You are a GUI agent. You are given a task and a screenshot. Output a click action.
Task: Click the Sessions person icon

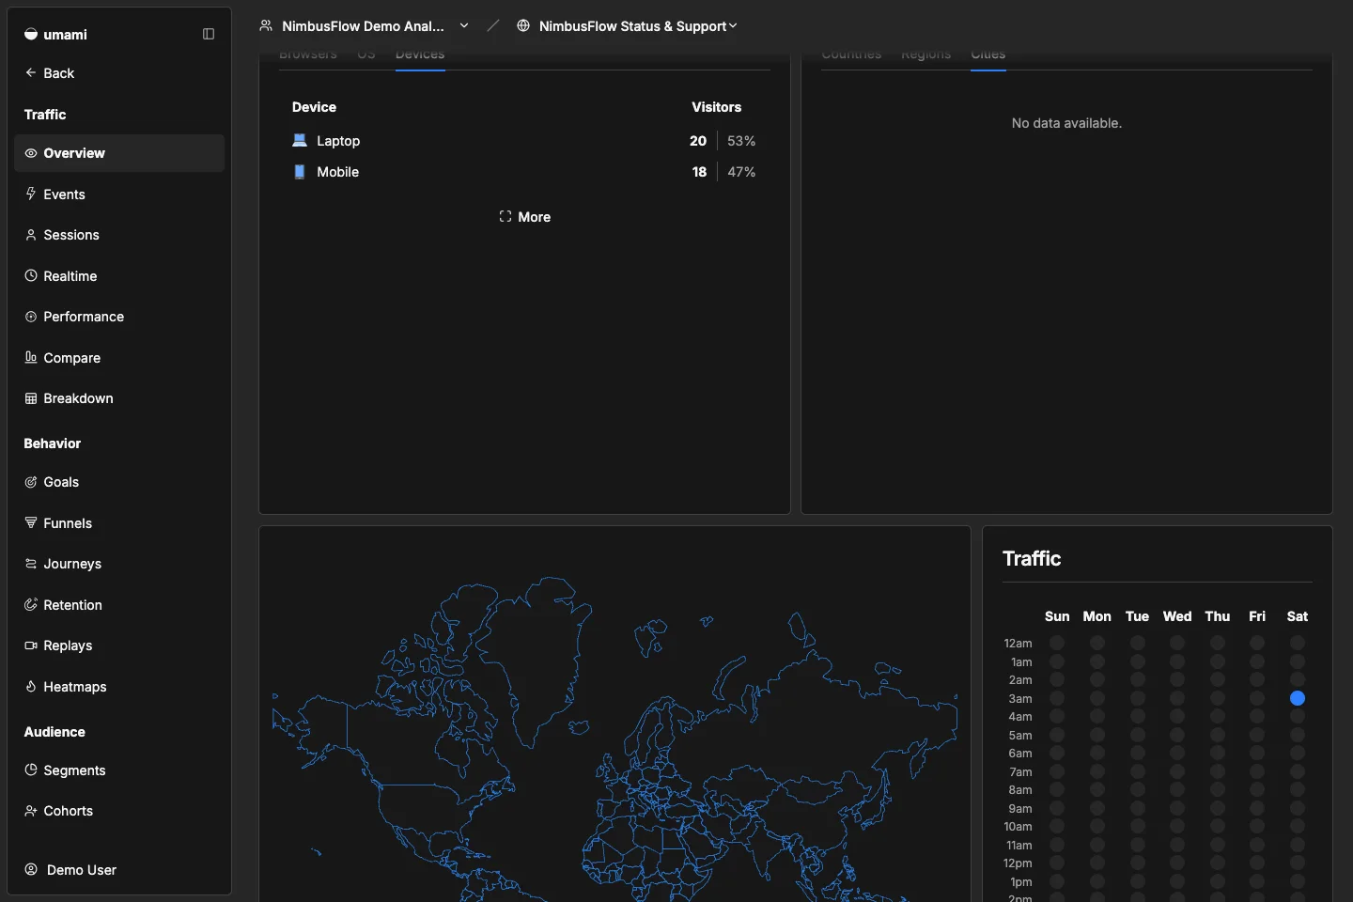[31, 235]
